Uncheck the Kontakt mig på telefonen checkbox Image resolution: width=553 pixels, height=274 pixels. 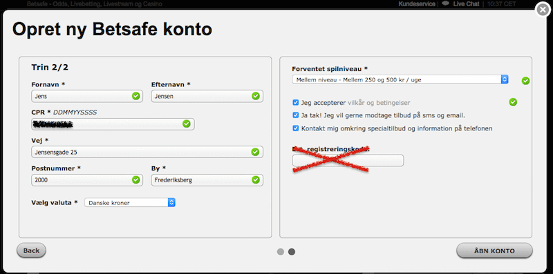pos(296,128)
